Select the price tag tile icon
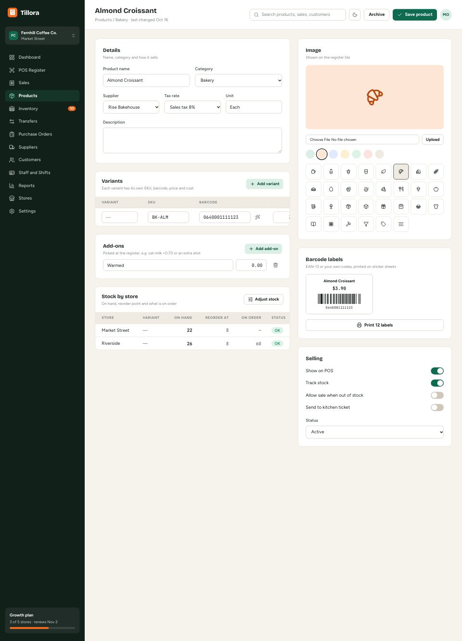Viewport: 462px width, 641px height. (x=384, y=224)
